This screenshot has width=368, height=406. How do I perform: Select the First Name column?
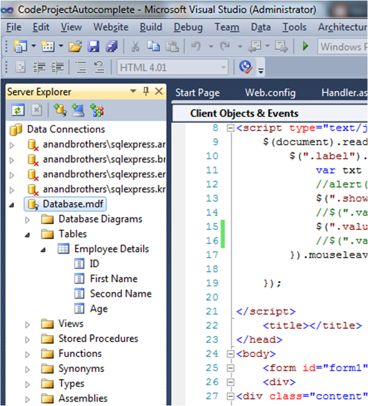point(114,279)
